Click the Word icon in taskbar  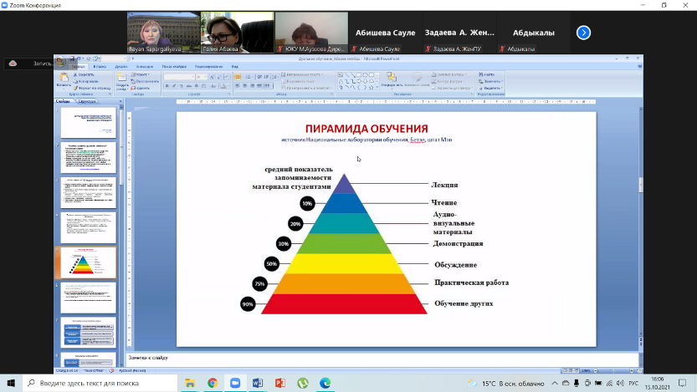258,383
